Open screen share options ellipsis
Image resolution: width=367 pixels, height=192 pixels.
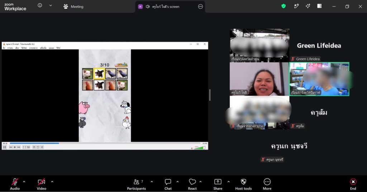tap(200, 6)
